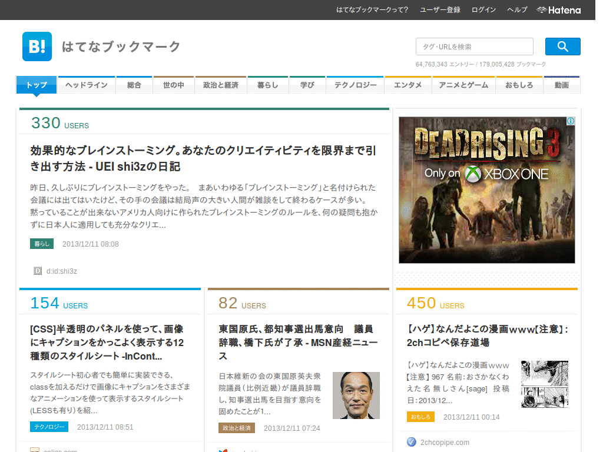Click the はてなブックマーク site title

[x=121, y=46]
